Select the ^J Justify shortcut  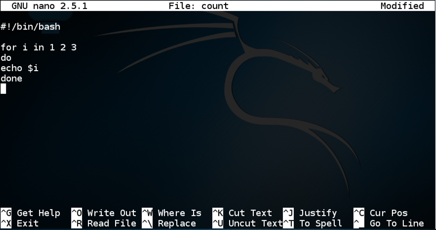click(x=310, y=213)
